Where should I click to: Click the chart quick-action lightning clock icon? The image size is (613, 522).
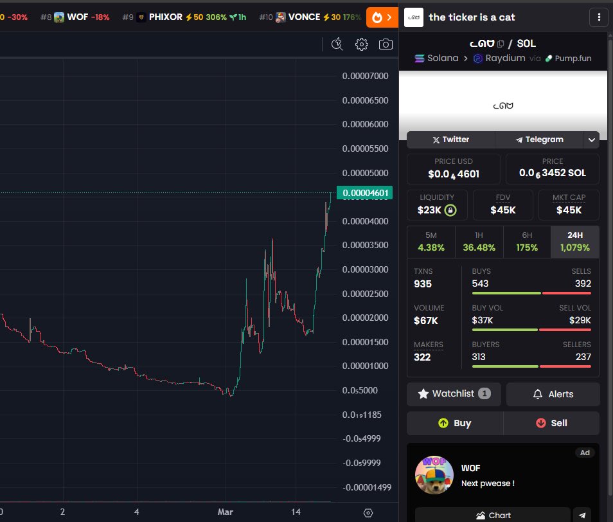(337, 44)
